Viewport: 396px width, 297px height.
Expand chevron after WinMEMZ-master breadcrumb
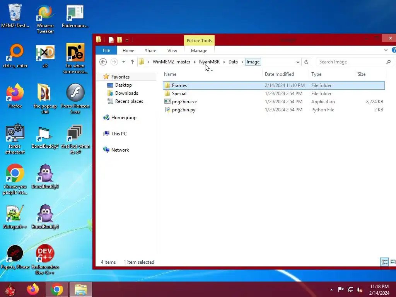[195, 62]
